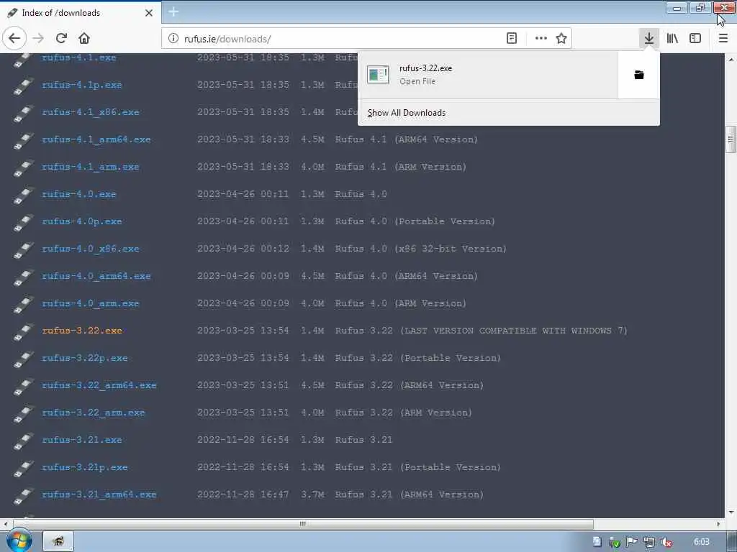Click USB icon beside rufus-3.22.exe row

point(23,331)
